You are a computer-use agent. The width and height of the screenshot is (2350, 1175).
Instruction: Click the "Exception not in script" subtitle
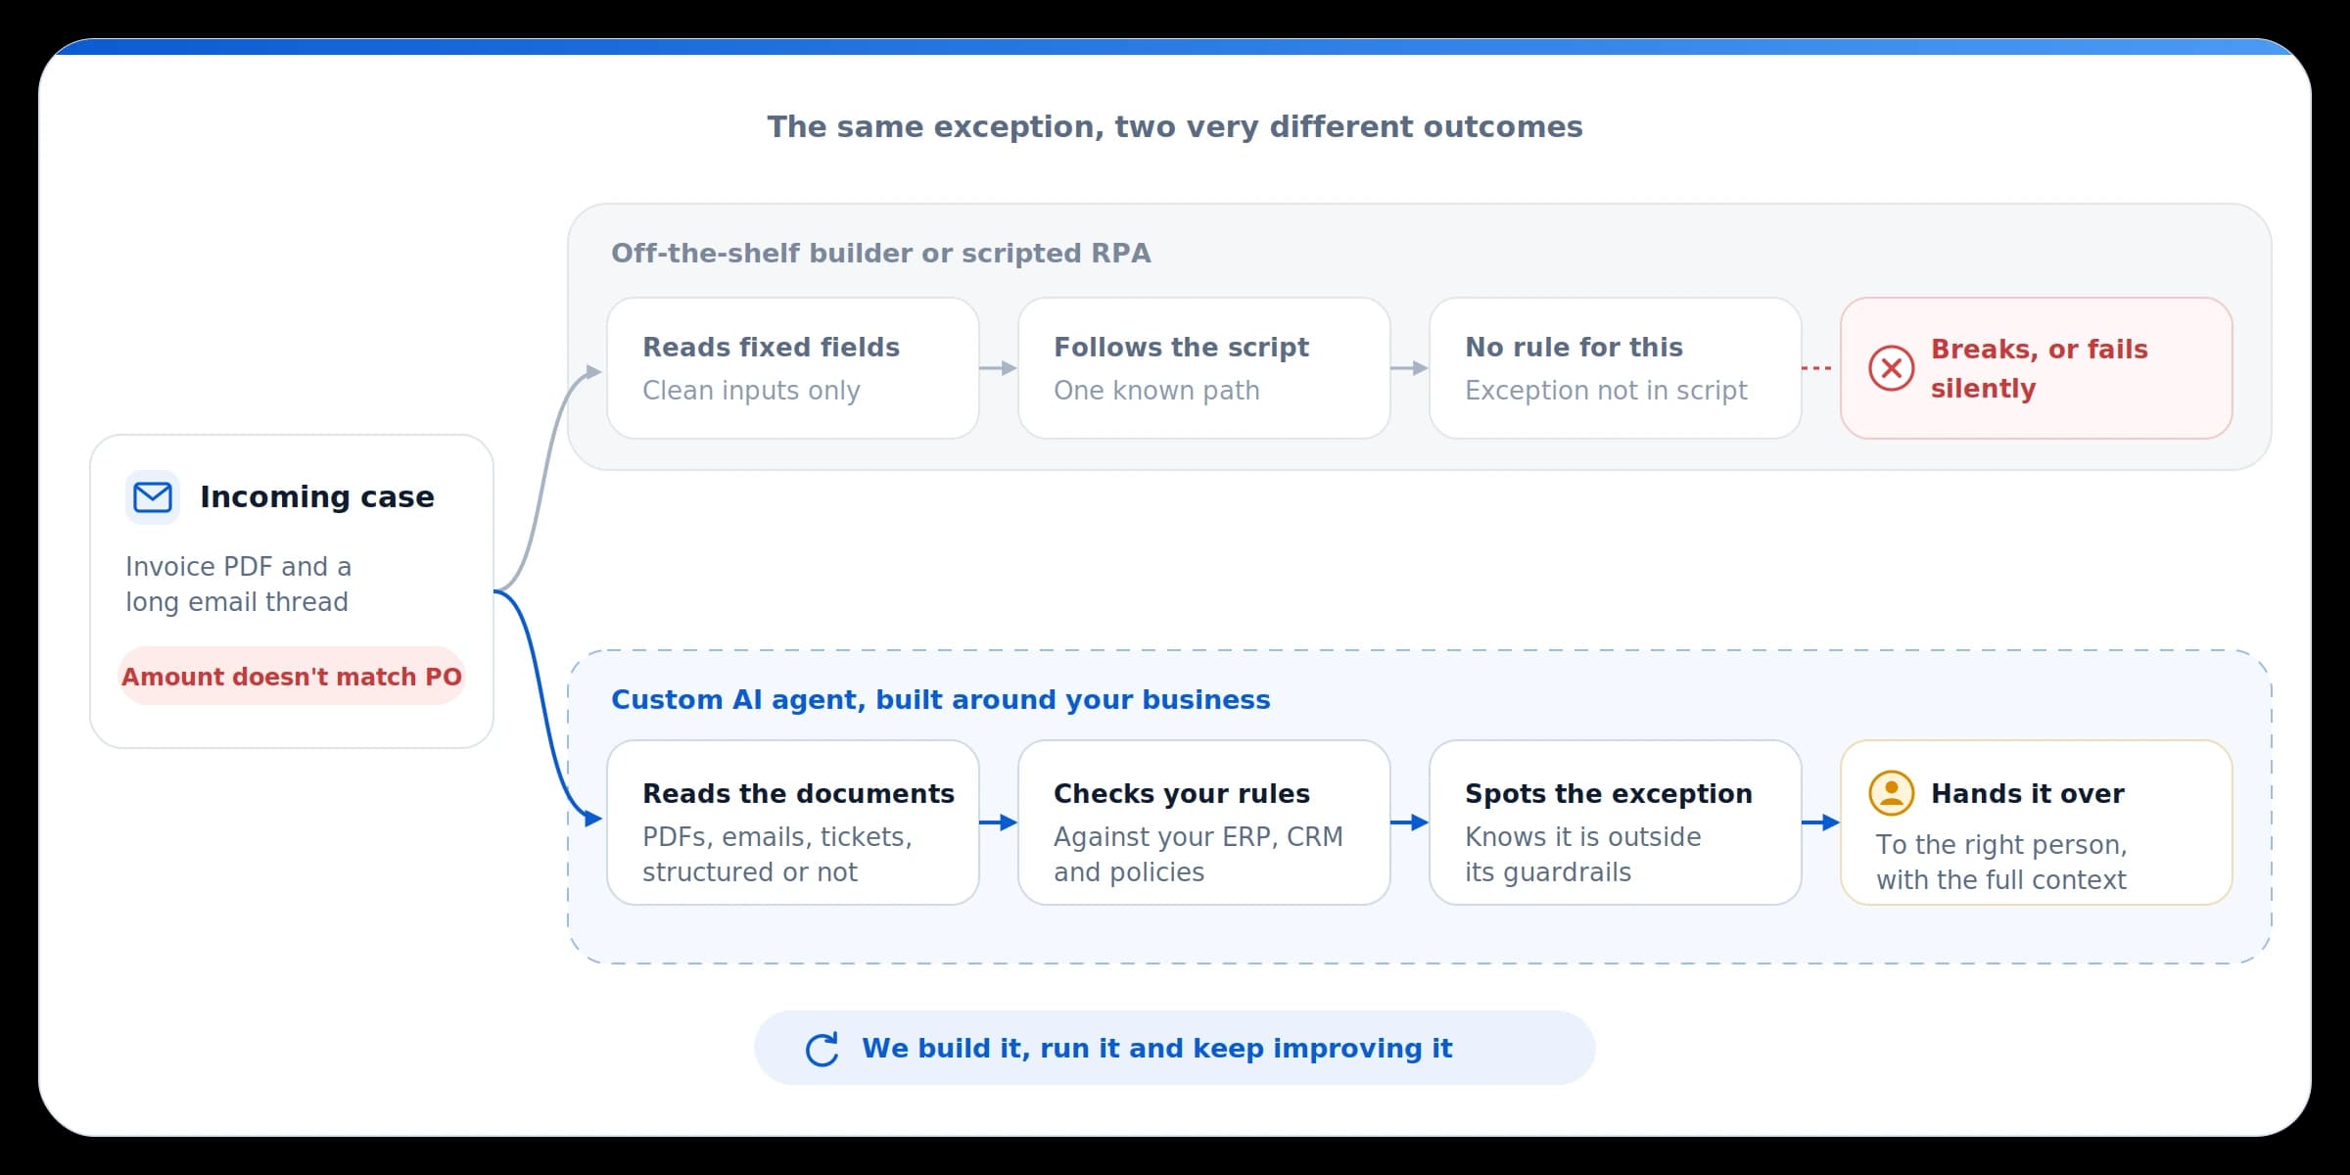click(1606, 390)
